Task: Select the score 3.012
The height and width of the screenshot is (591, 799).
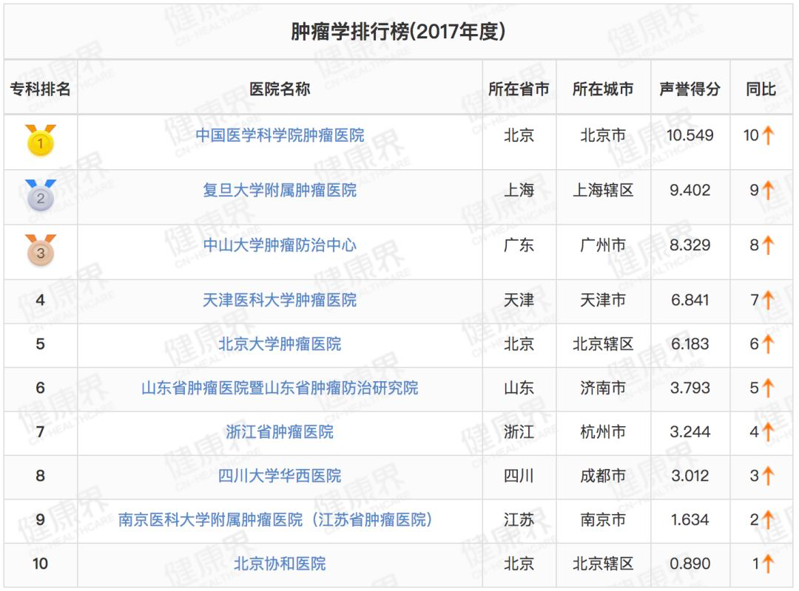Action: [690, 476]
